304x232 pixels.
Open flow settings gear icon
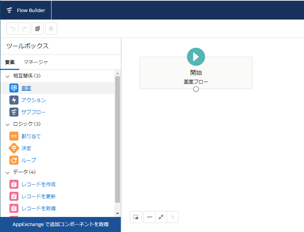tap(51, 29)
